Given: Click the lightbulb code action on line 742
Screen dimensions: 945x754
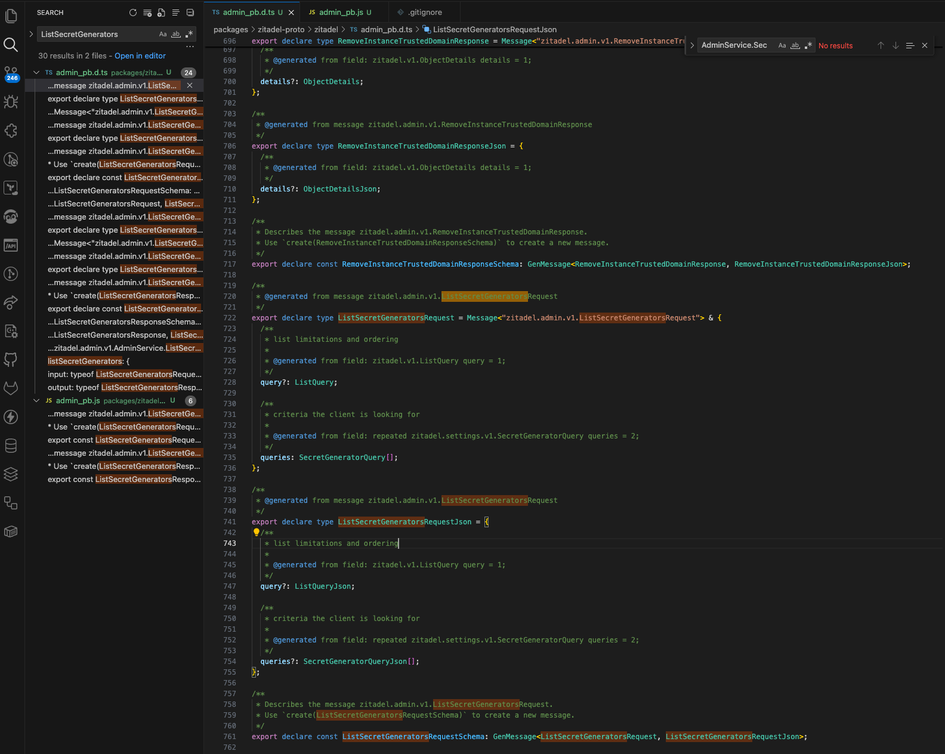Looking at the screenshot, I should [257, 532].
